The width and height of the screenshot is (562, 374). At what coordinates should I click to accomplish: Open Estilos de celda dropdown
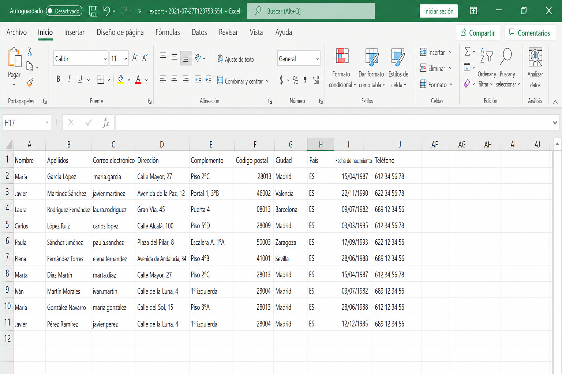point(398,68)
